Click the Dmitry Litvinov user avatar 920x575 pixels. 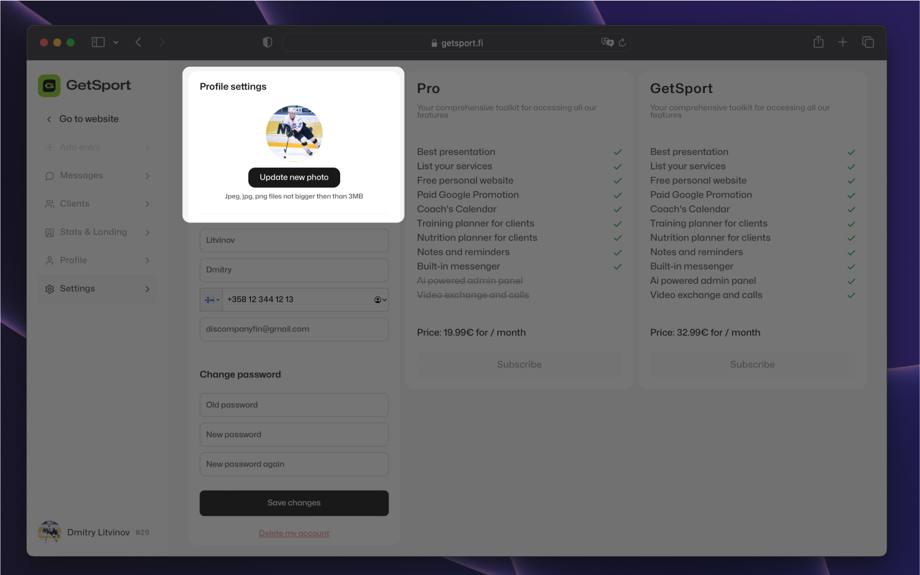coord(50,532)
